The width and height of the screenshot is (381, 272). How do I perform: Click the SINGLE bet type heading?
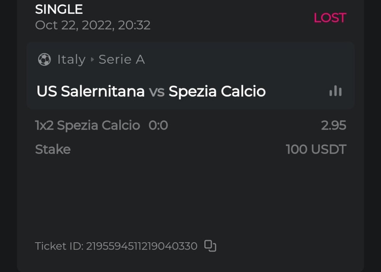coord(59,9)
